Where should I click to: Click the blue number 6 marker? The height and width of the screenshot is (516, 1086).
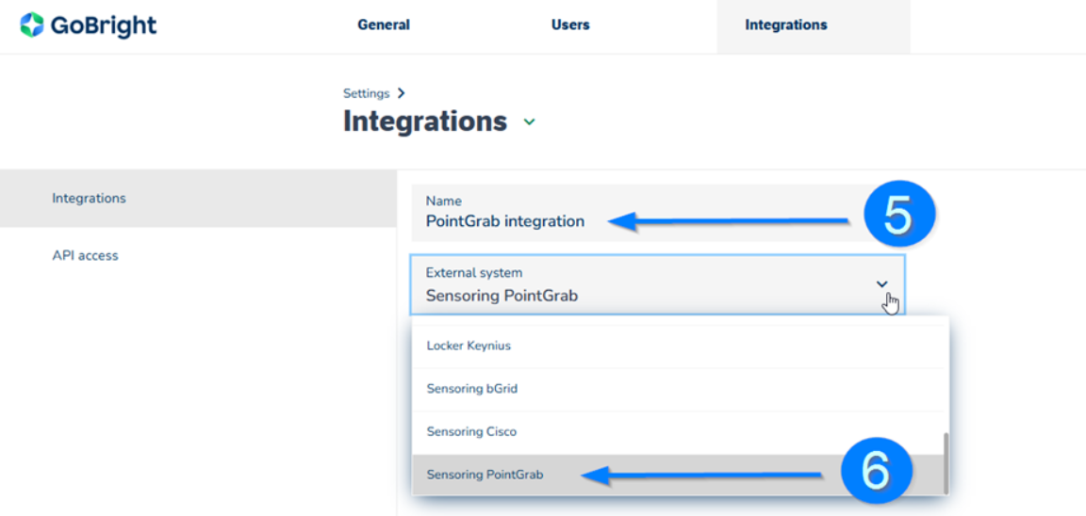click(874, 472)
